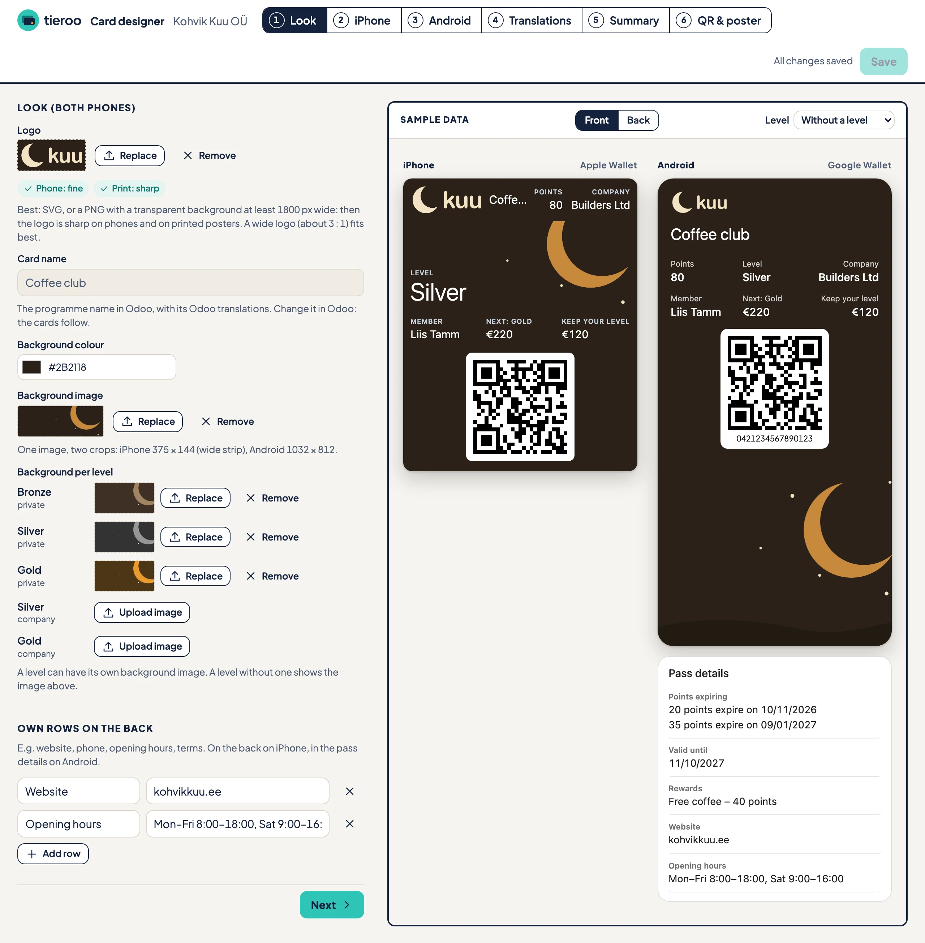Delete the Website row with the X
The height and width of the screenshot is (943, 925).
click(x=349, y=791)
